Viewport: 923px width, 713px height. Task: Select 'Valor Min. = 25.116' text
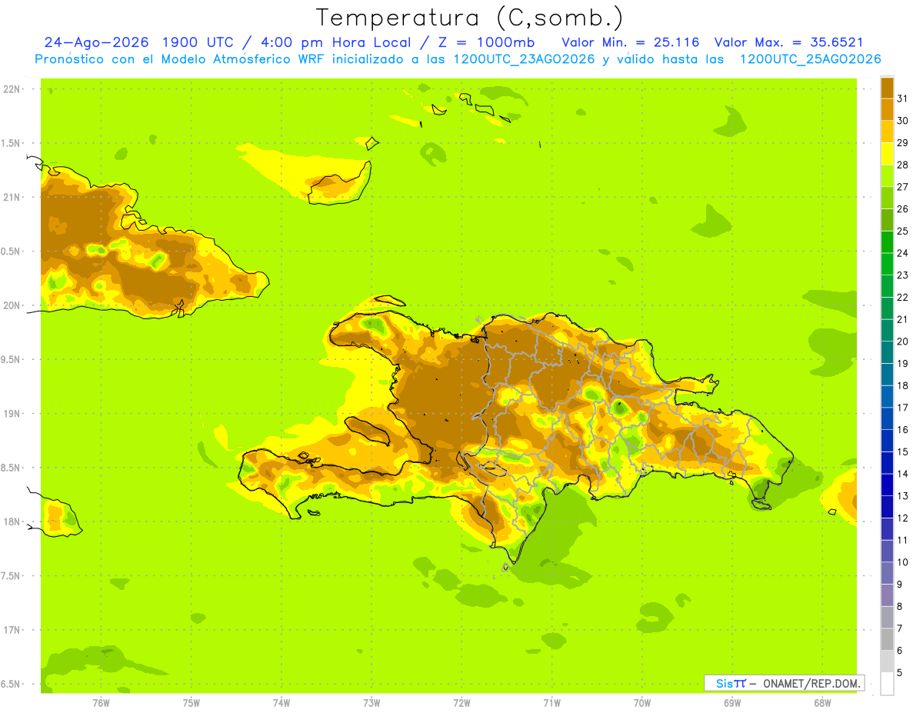tap(631, 42)
